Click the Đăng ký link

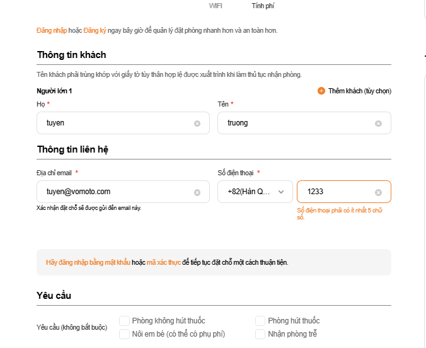click(95, 30)
